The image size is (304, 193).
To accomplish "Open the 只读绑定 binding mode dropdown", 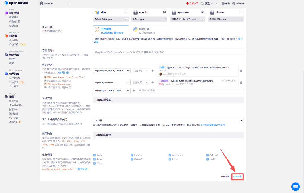I will coord(140,71).
